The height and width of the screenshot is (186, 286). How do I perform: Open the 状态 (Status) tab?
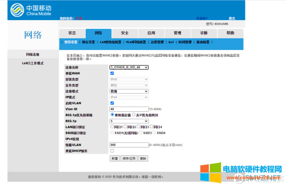(72, 33)
